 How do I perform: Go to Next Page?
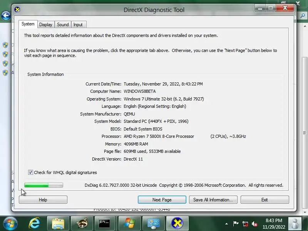162,200
